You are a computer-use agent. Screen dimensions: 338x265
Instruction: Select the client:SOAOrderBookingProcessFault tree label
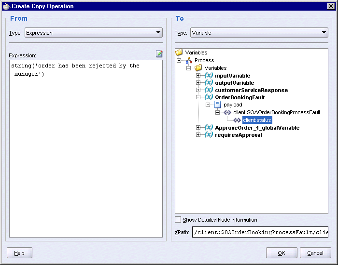(x=277, y=112)
